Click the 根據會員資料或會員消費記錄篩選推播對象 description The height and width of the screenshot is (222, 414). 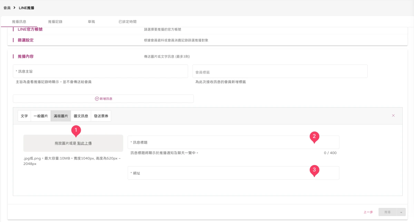coord(176,40)
